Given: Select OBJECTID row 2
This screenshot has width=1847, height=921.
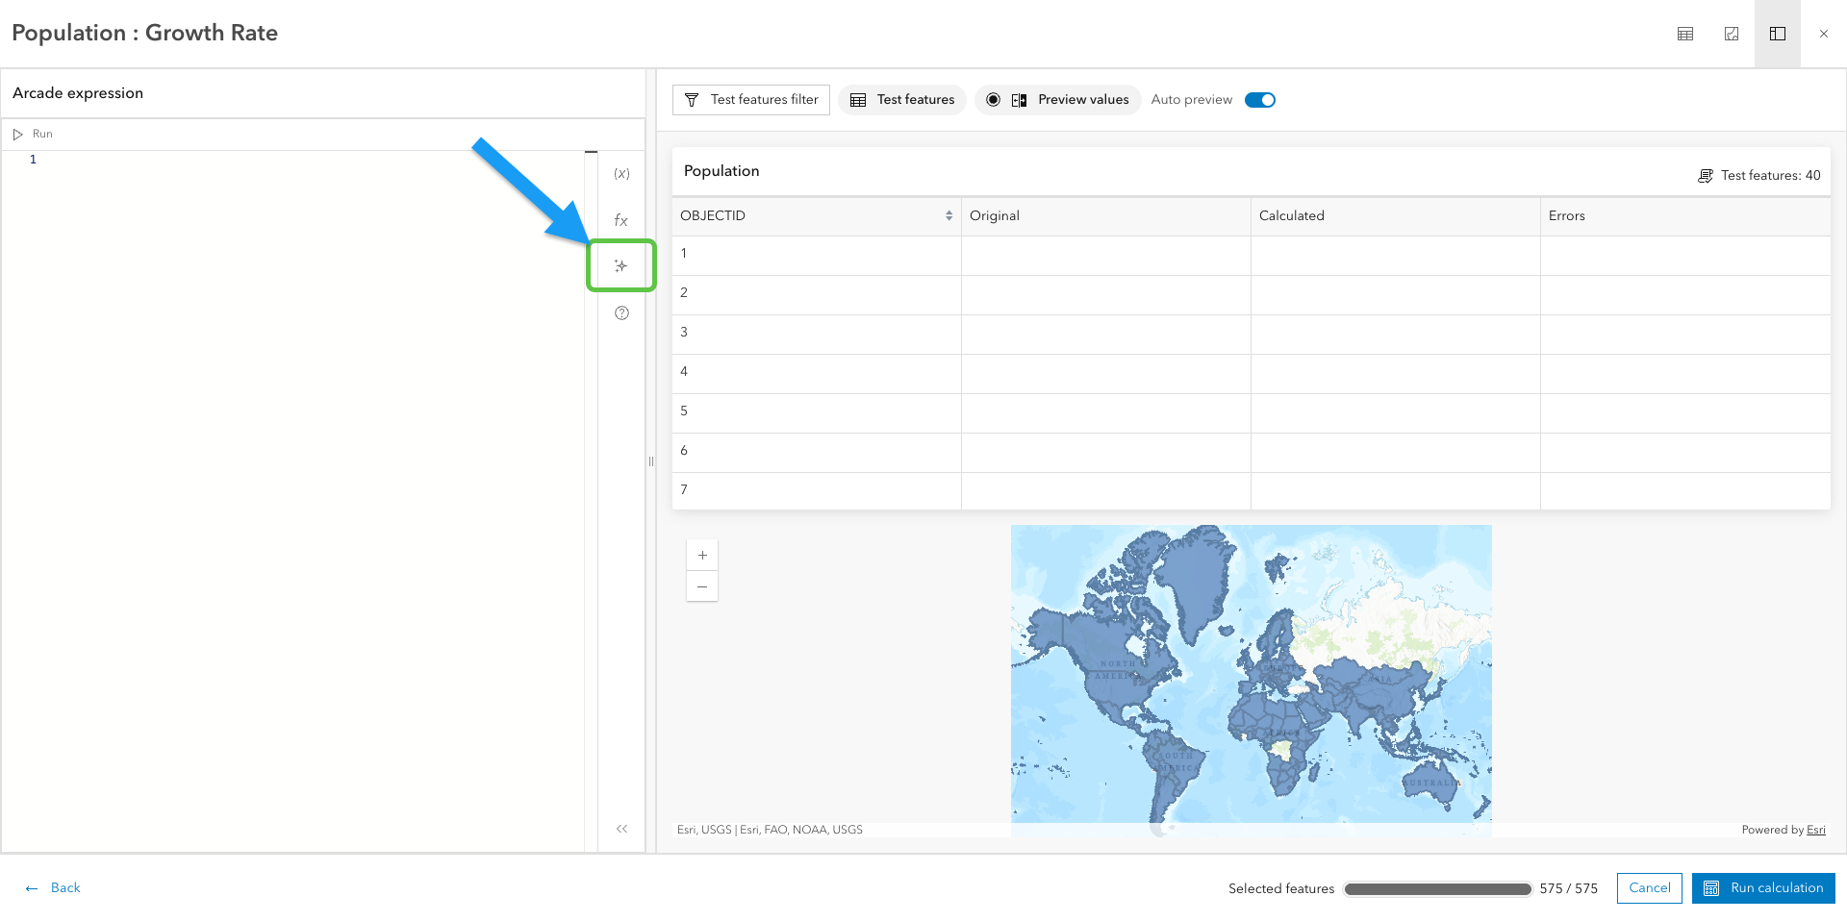Looking at the screenshot, I should [x=1252, y=294].
